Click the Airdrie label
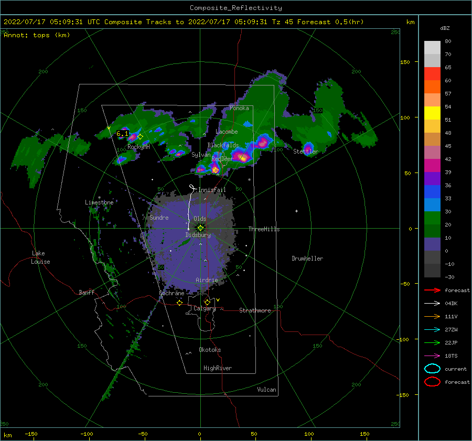The height and width of the screenshot is (441, 472). click(x=207, y=280)
